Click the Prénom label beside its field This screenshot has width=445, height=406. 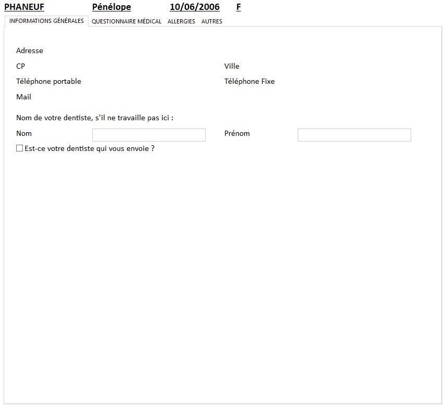tap(237, 133)
